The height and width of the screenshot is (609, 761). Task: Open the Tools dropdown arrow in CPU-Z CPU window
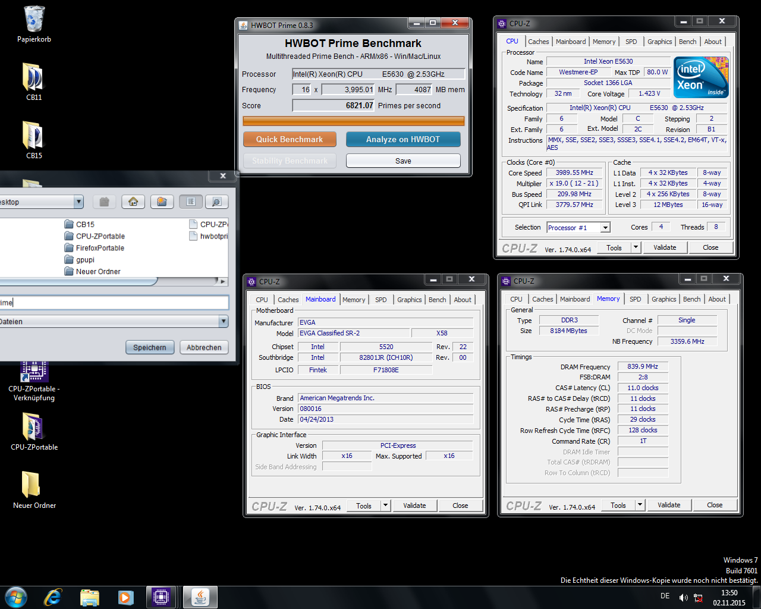(636, 247)
